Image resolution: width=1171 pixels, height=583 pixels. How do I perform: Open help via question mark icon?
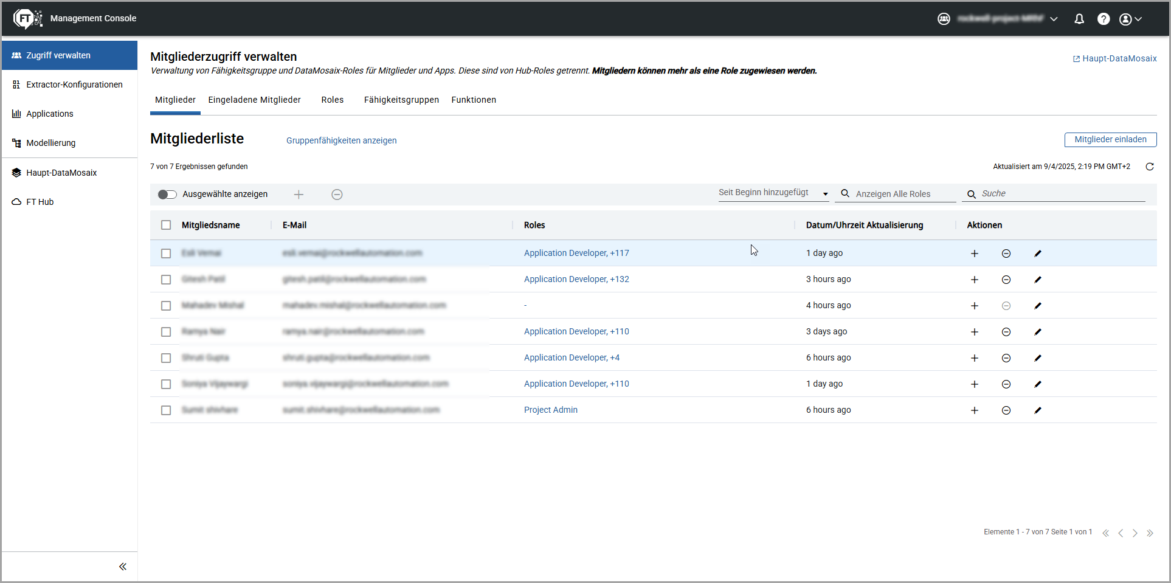[x=1103, y=19]
